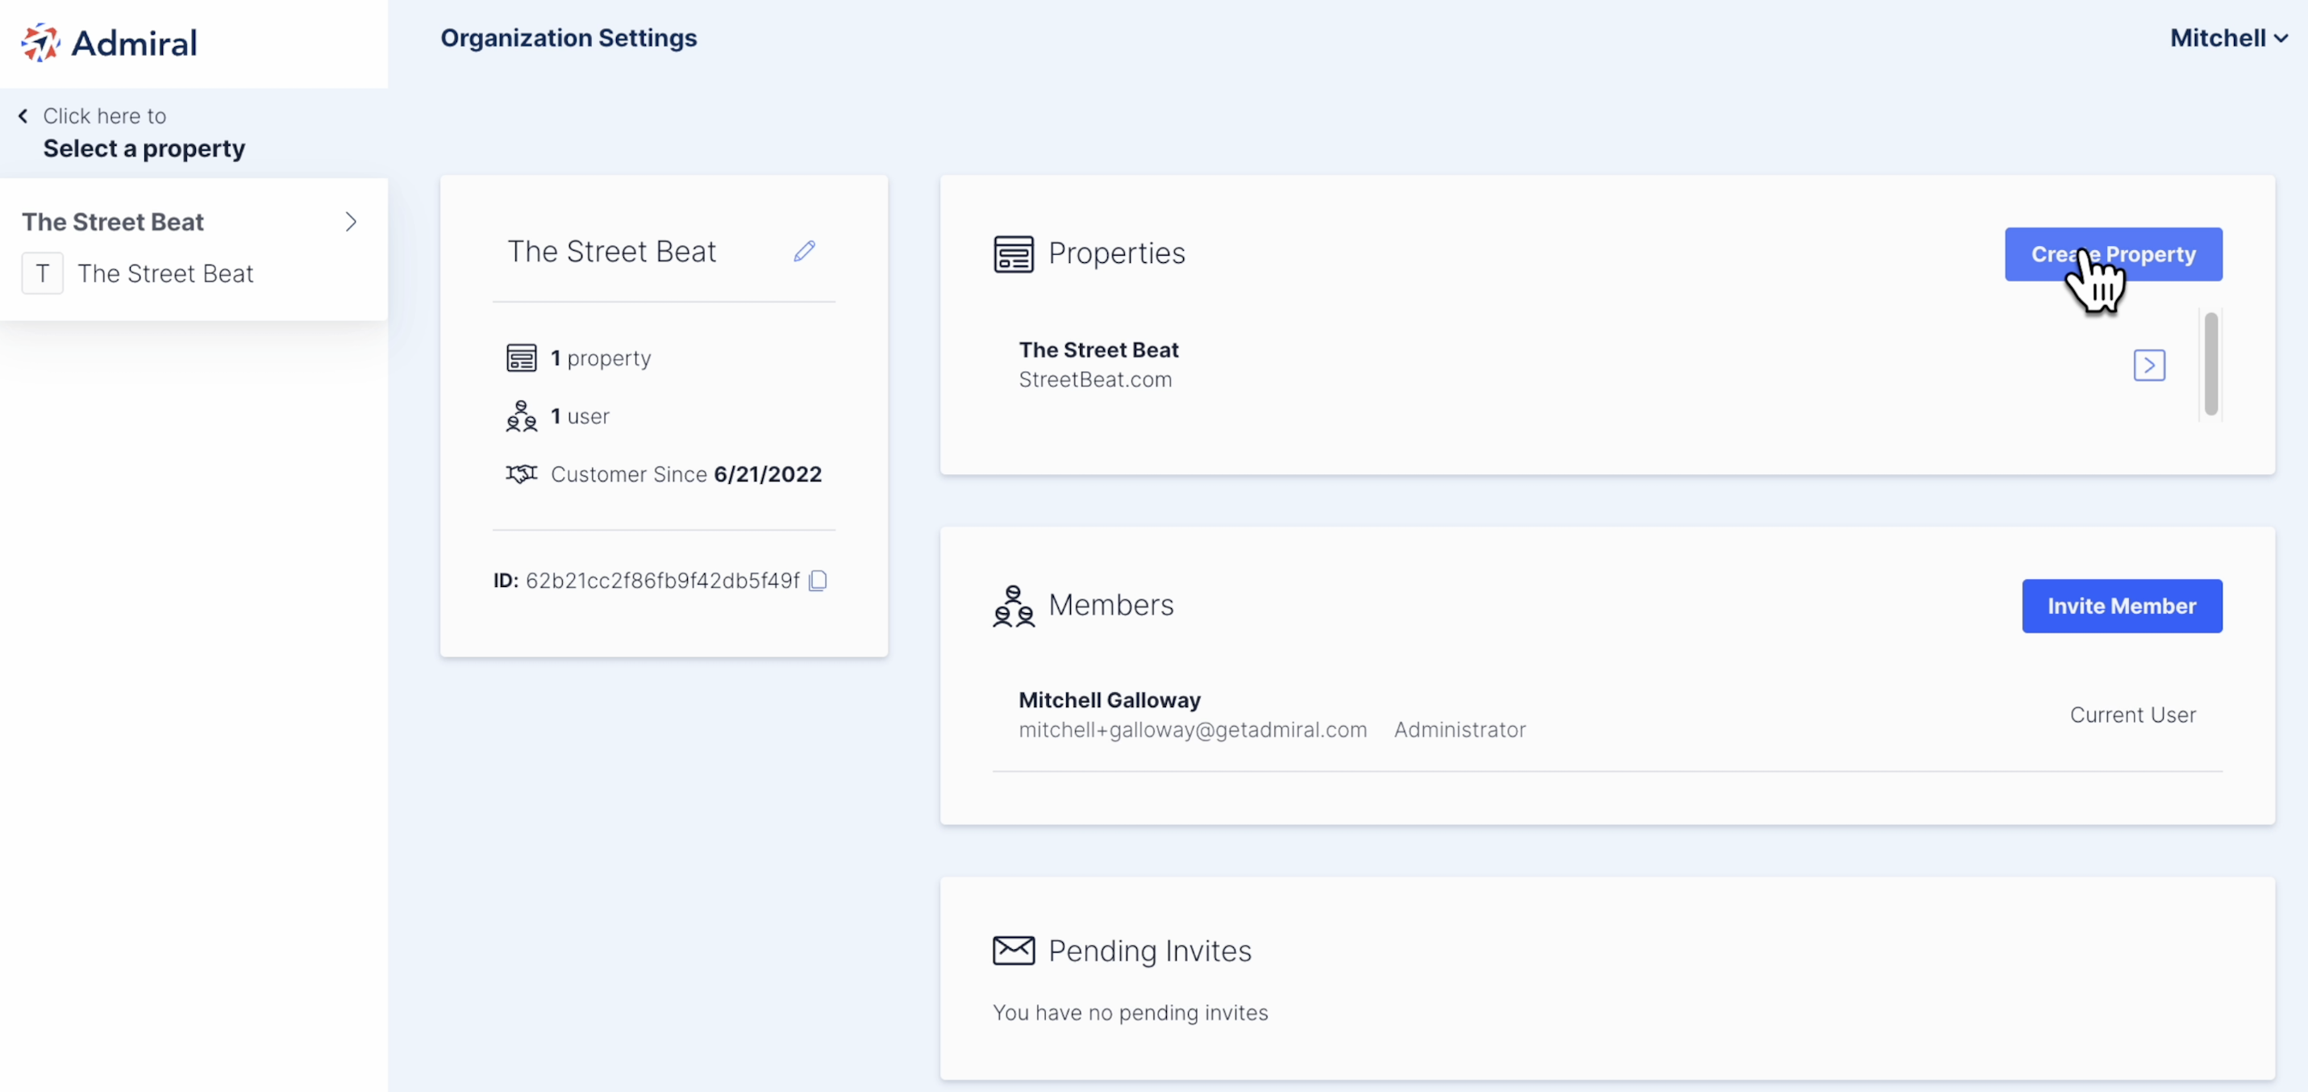Open the Mitchell user dropdown
This screenshot has height=1092, width=2308.
tap(2228, 38)
